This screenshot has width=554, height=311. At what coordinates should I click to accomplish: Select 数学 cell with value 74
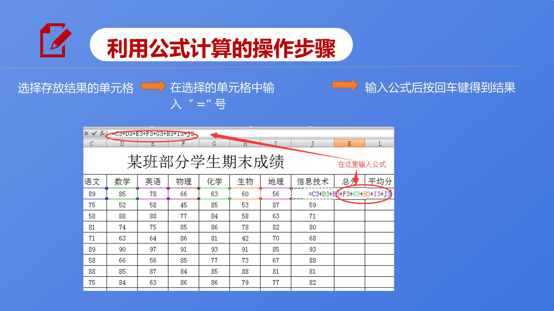pyautogui.click(x=122, y=227)
